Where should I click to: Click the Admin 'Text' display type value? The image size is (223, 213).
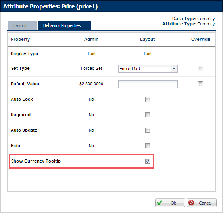91,54
